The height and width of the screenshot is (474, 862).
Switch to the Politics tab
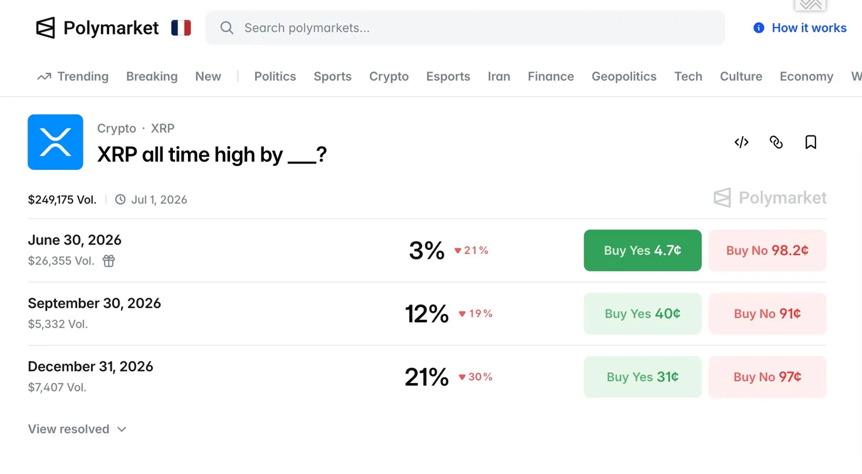(275, 76)
